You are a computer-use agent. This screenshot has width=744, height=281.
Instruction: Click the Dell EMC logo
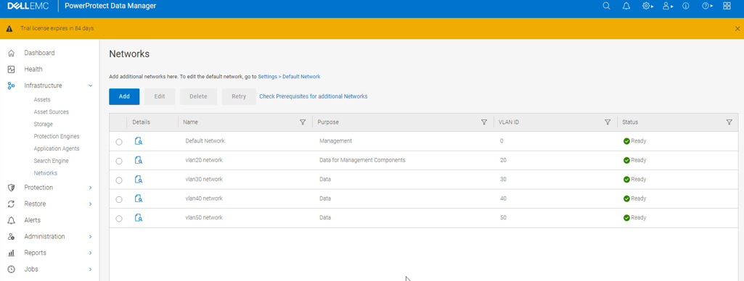pos(28,6)
